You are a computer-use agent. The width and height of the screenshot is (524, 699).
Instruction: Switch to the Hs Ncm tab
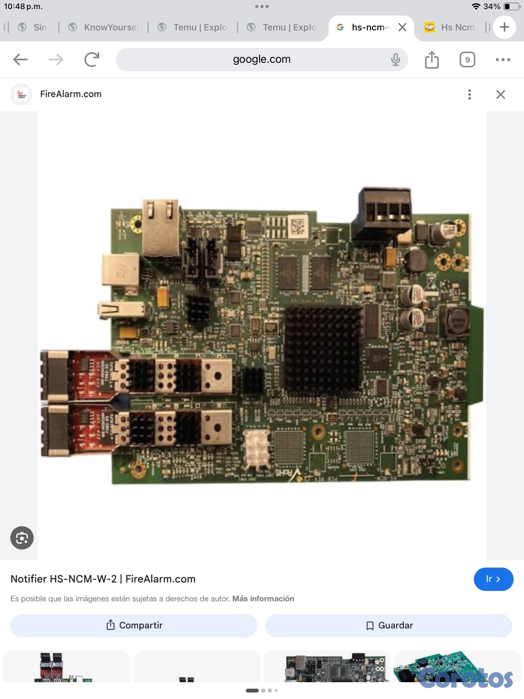coord(450,27)
